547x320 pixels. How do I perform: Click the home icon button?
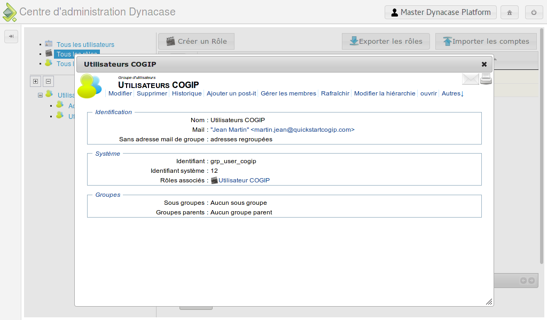[x=509, y=13]
